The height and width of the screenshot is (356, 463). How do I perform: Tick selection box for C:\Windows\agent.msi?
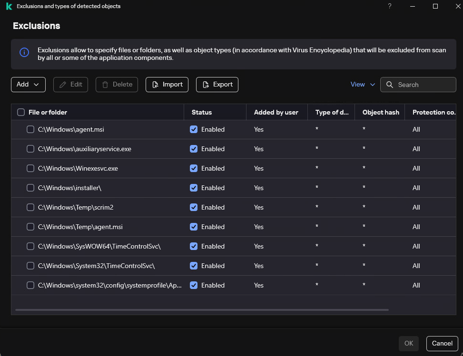[x=30, y=129]
